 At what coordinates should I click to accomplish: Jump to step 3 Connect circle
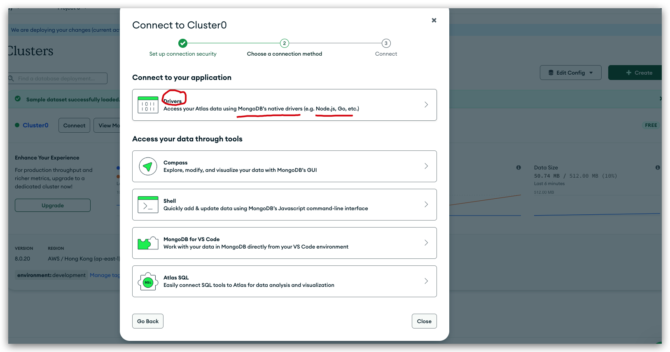[x=386, y=43]
